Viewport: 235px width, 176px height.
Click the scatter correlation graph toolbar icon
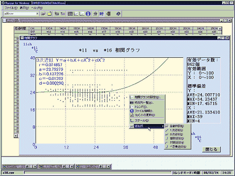point(82,14)
